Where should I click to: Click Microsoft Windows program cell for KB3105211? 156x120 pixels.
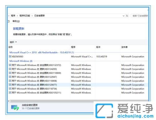(x=81, y=93)
